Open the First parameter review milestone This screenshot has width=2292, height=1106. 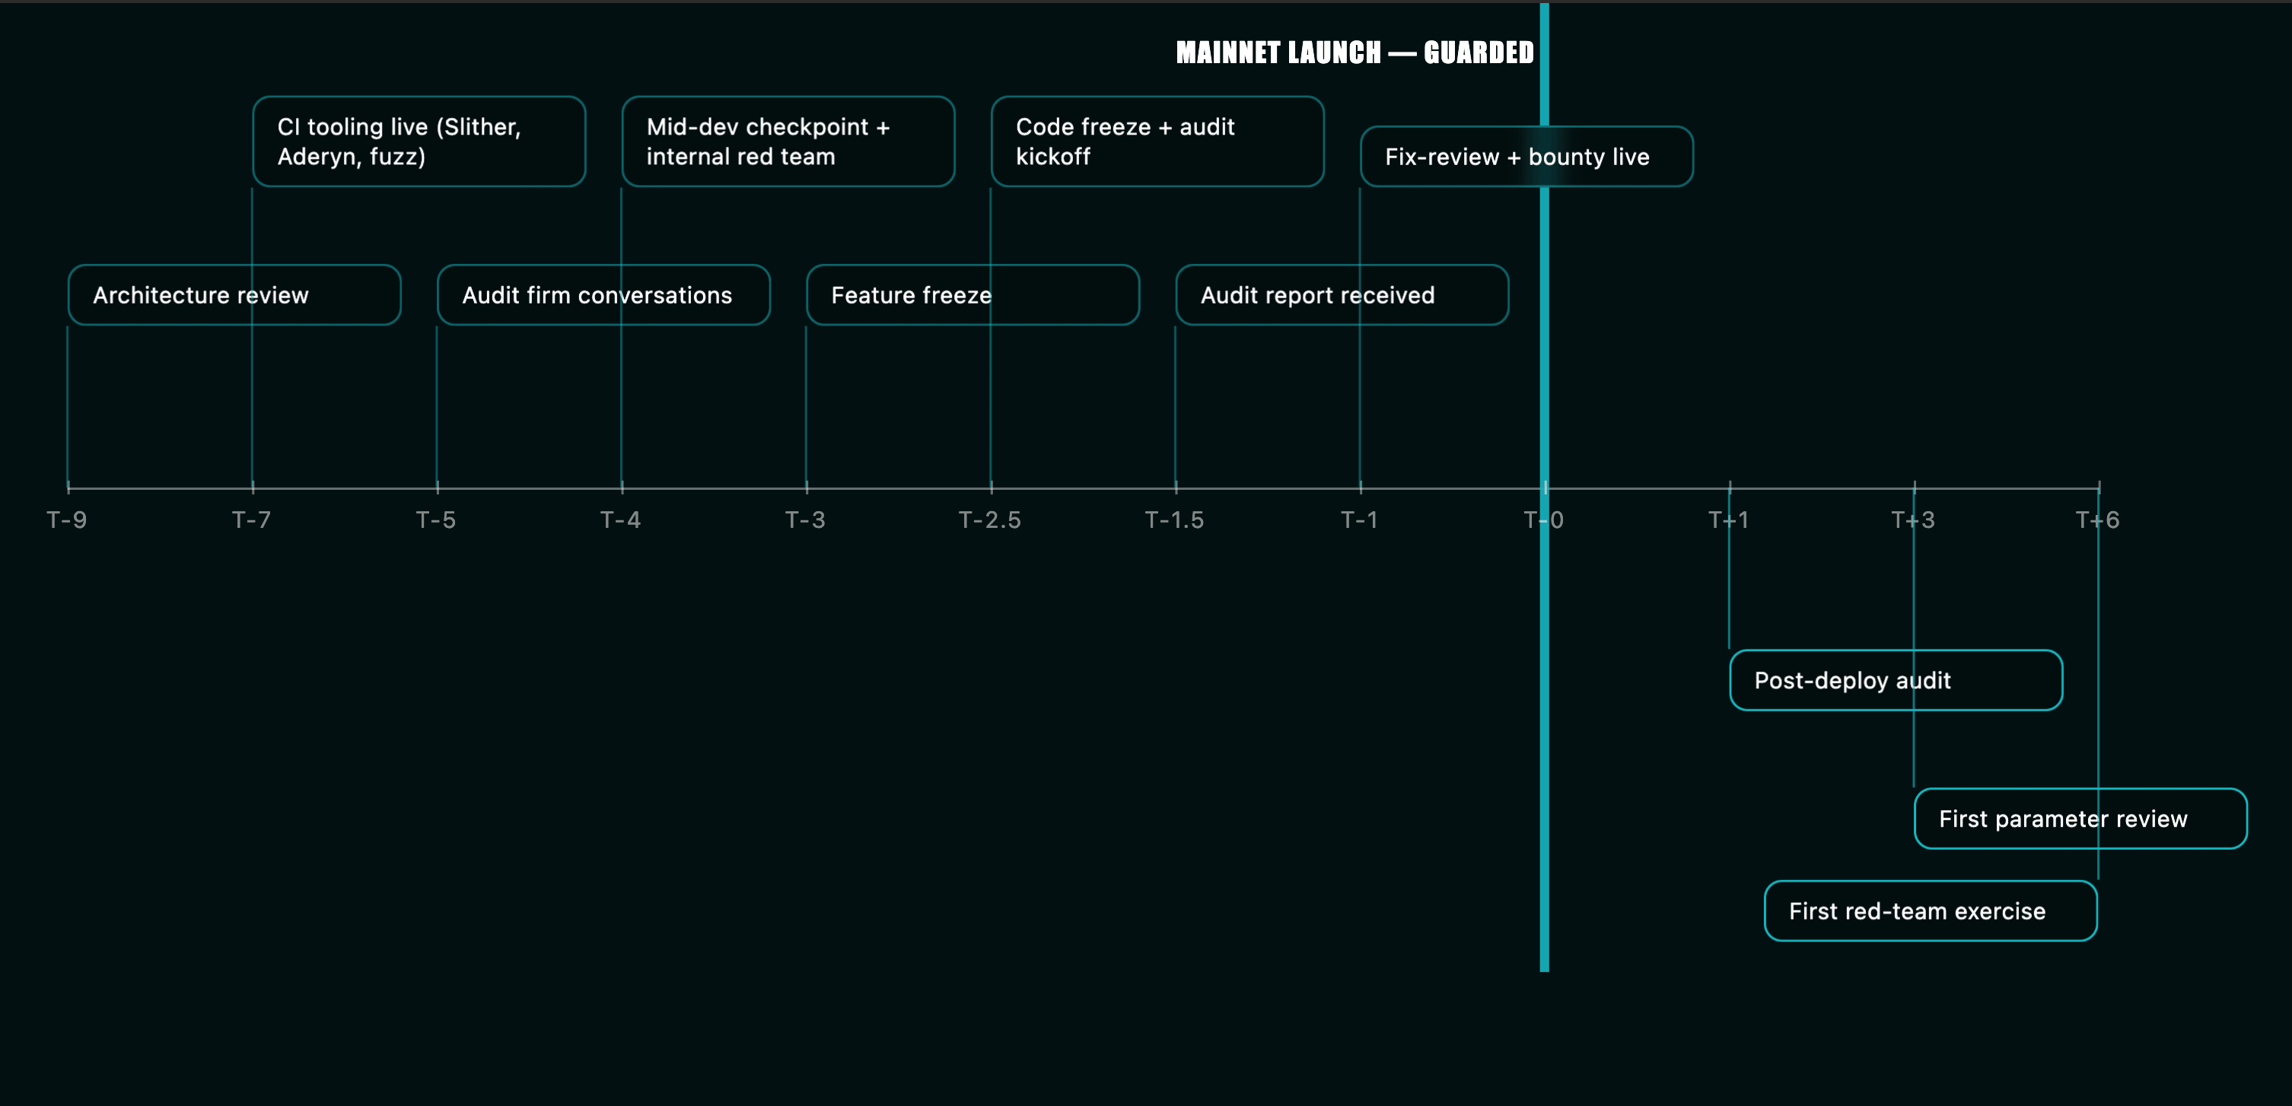(2081, 818)
